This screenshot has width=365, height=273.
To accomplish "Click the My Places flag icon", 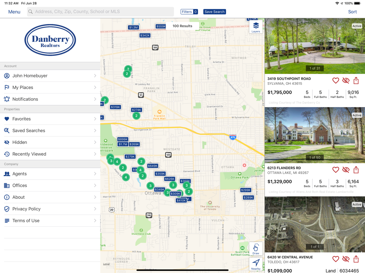I will [7, 87].
